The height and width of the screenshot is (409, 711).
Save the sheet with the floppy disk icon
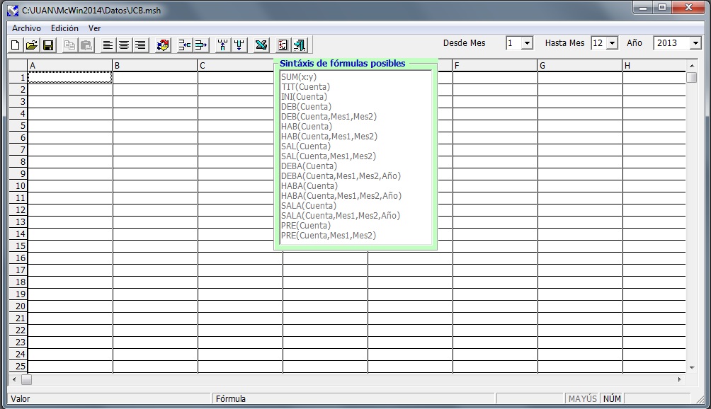point(47,45)
